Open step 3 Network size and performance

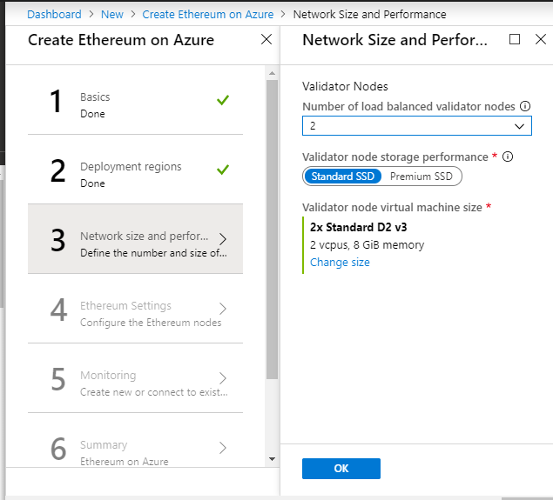click(x=136, y=239)
